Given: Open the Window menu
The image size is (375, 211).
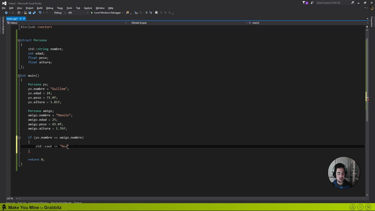Looking at the screenshot, I should pos(100,8).
